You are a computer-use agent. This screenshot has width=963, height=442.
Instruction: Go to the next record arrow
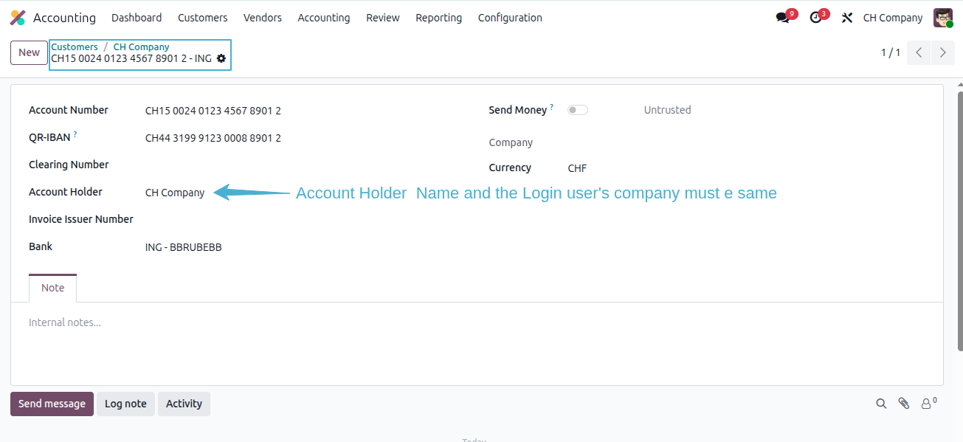click(943, 52)
